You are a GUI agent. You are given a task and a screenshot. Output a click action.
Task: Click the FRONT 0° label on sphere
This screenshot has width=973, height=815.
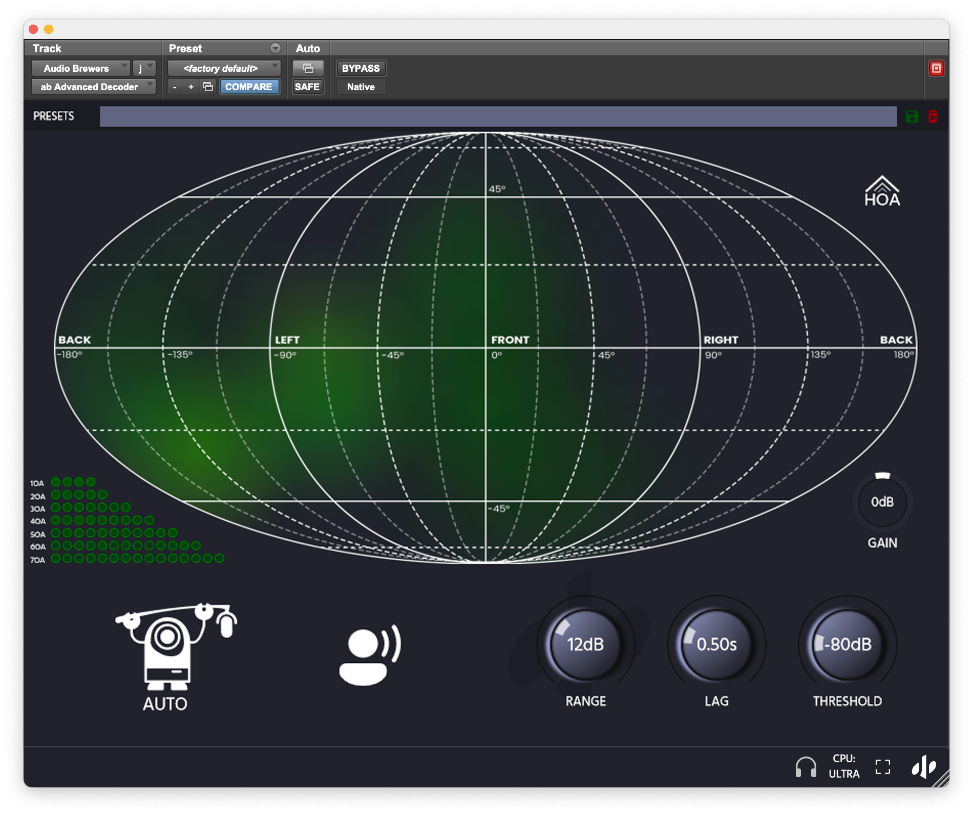click(x=510, y=347)
